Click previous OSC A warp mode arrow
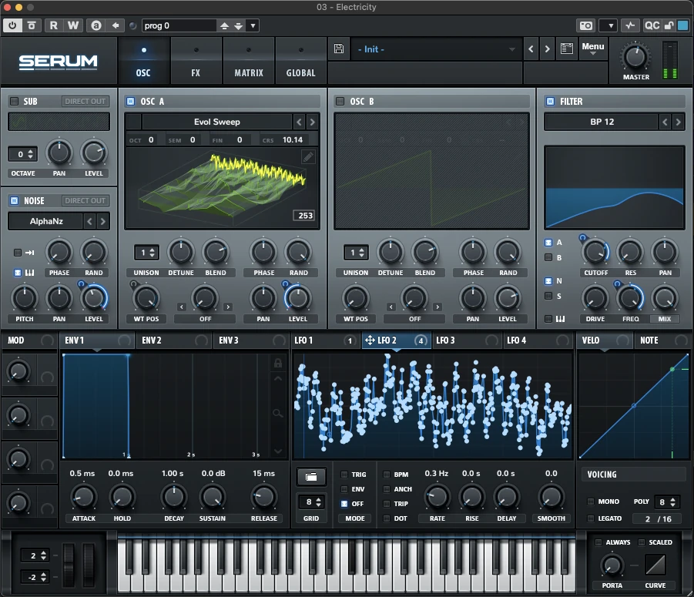Image resolution: width=694 pixels, height=597 pixels. click(182, 307)
